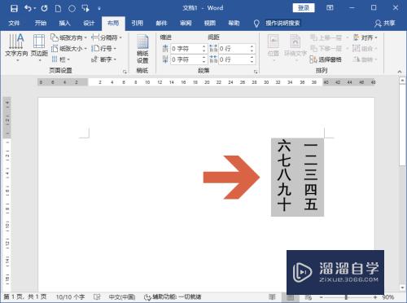
Task: Open touch/mouse mode toolbar icon
Action: (85, 8)
